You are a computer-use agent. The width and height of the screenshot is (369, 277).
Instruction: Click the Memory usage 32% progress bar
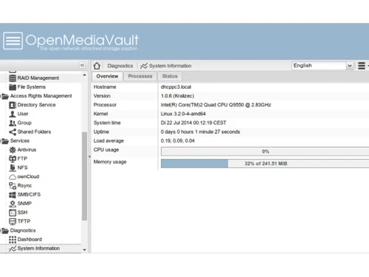click(265, 163)
